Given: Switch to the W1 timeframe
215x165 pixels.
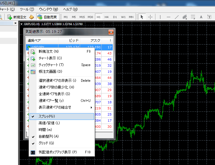Looking at the screenshot, I should click(x=123, y=17).
